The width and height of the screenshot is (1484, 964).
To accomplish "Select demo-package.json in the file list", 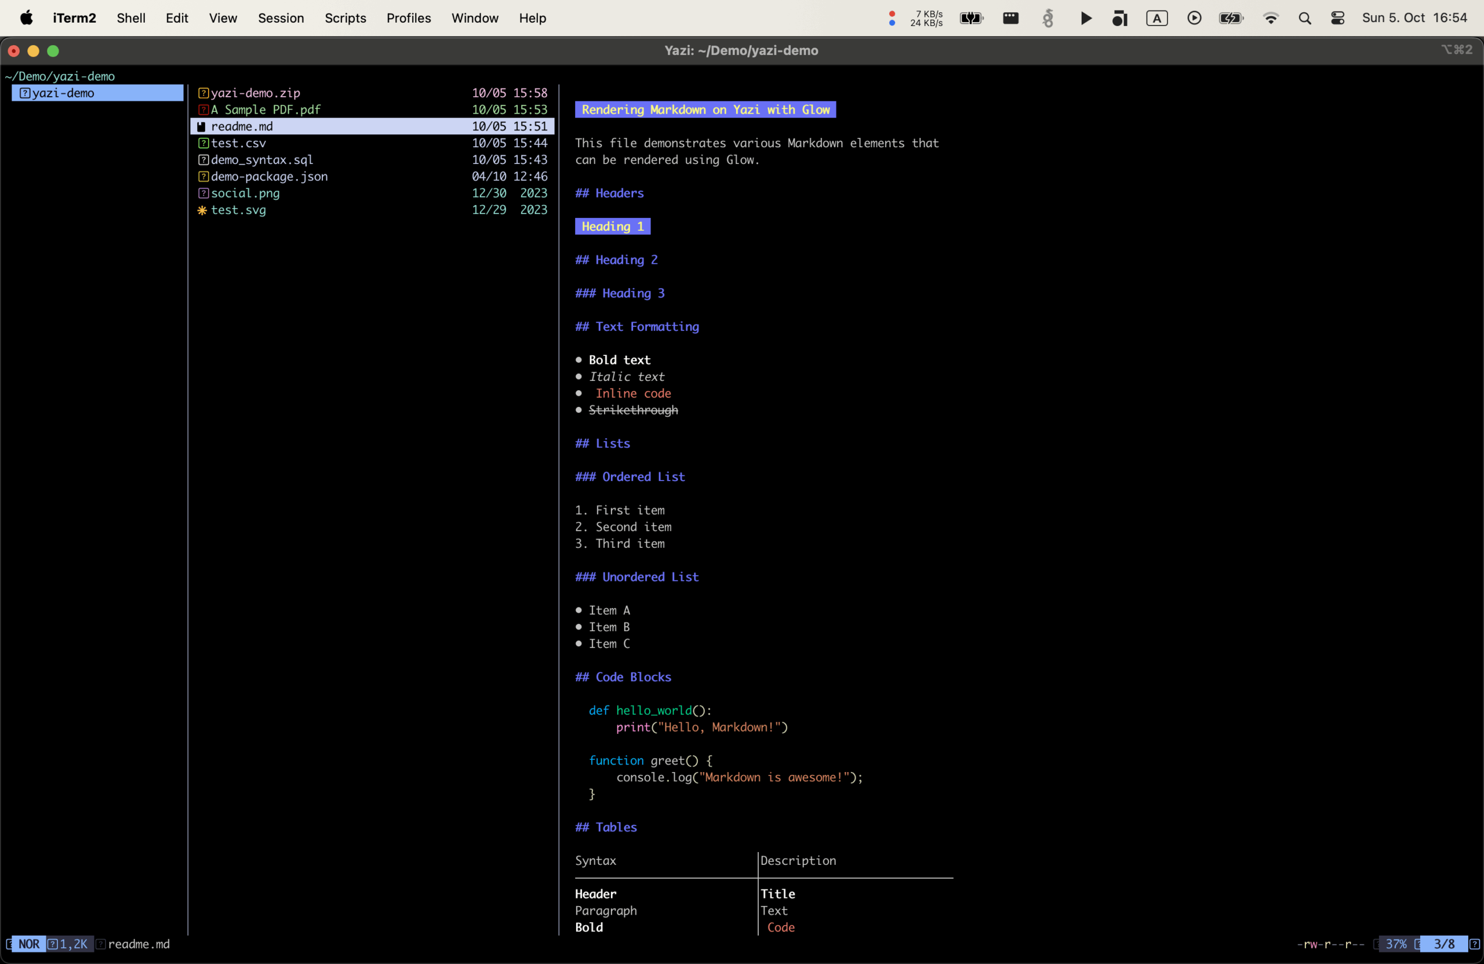I will coord(269,176).
